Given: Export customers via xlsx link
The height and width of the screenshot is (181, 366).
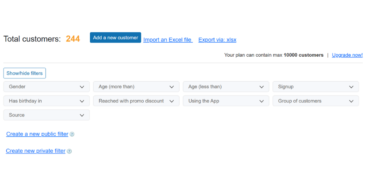Looking at the screenshot, I should coord(217,40).
